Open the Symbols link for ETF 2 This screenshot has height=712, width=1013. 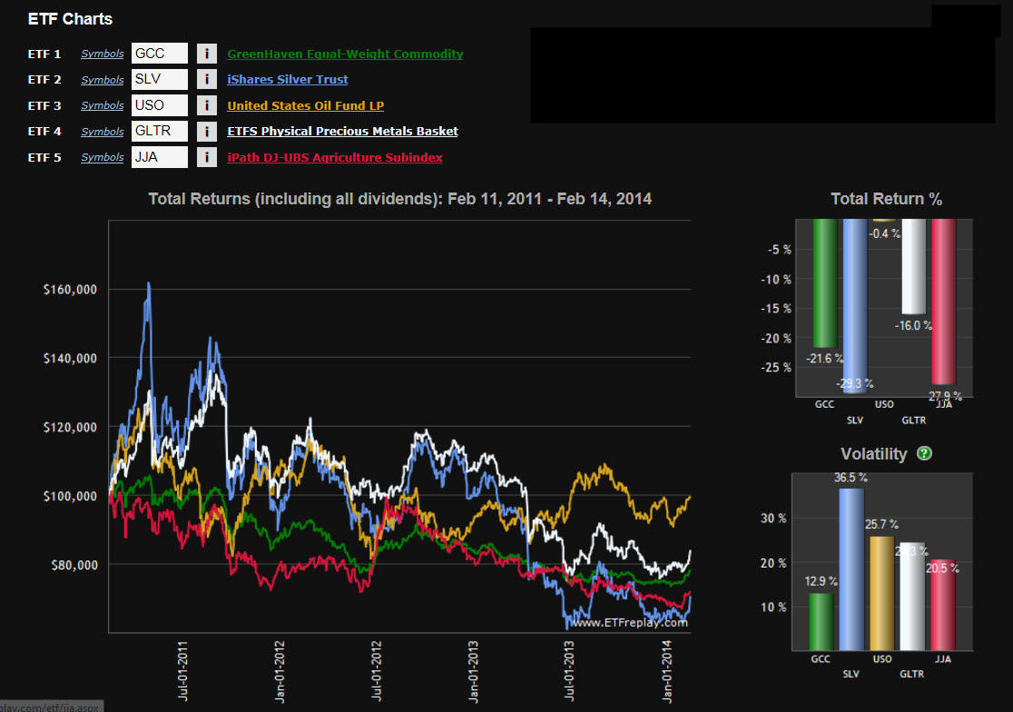[103, 80]
